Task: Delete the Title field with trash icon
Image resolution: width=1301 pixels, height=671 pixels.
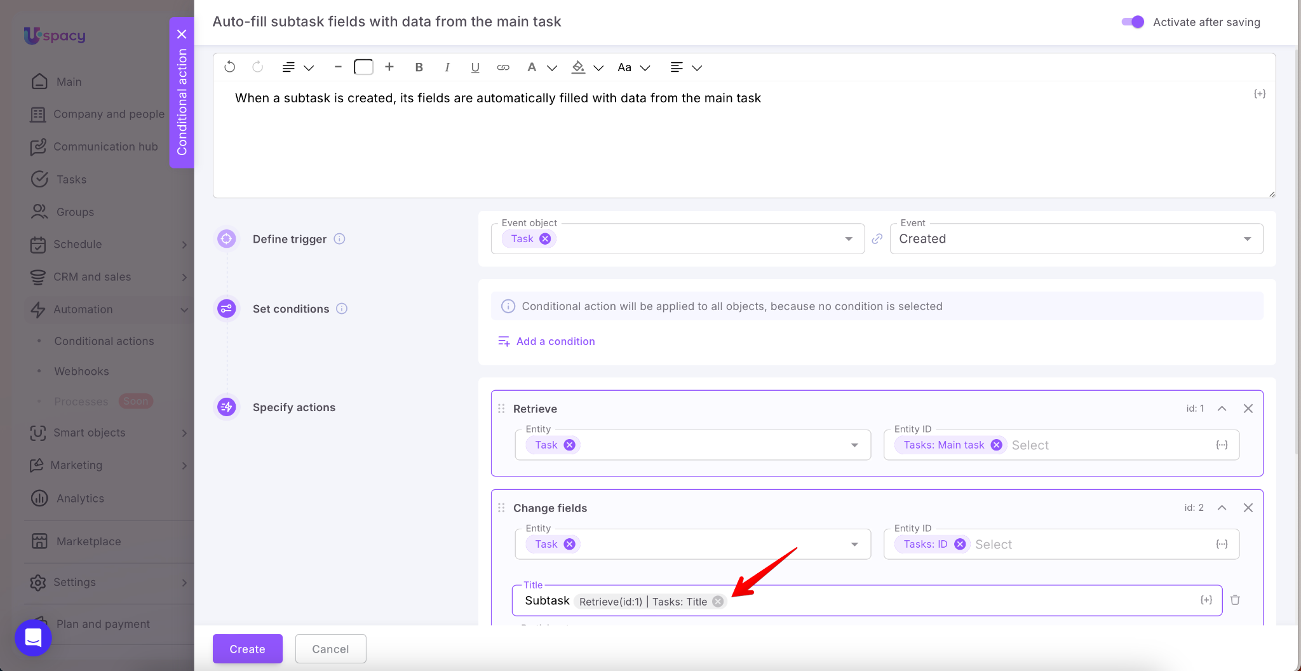Action: 1235,600
